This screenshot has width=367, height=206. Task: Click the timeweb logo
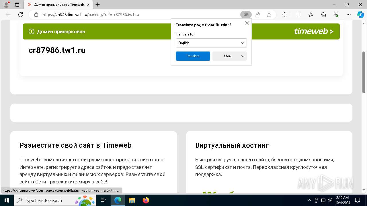tap(314, 31)
